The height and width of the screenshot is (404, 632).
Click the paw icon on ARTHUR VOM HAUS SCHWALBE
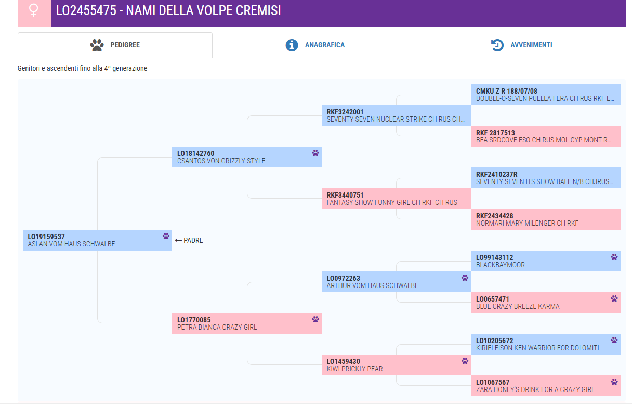click(x=465, y=278)
